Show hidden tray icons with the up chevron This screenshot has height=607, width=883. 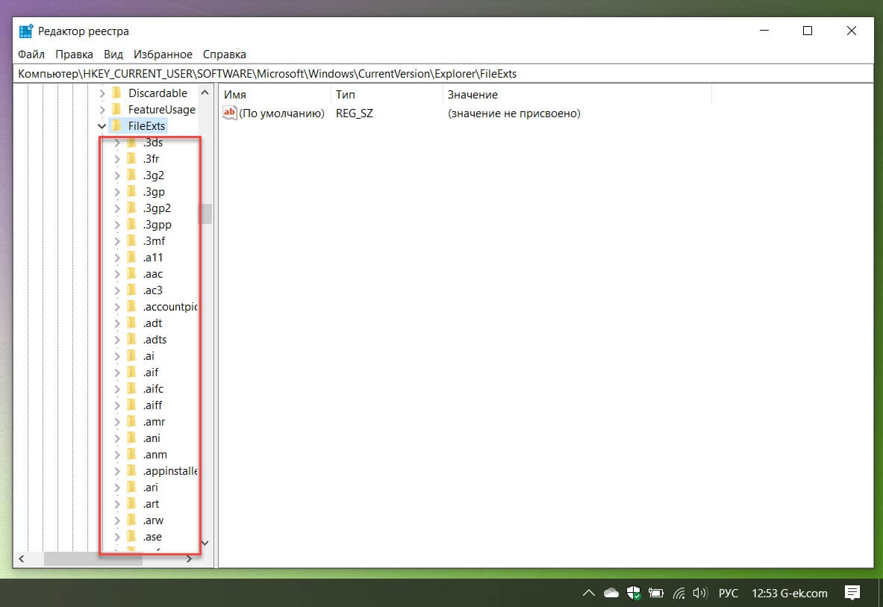tap(588, 593)
